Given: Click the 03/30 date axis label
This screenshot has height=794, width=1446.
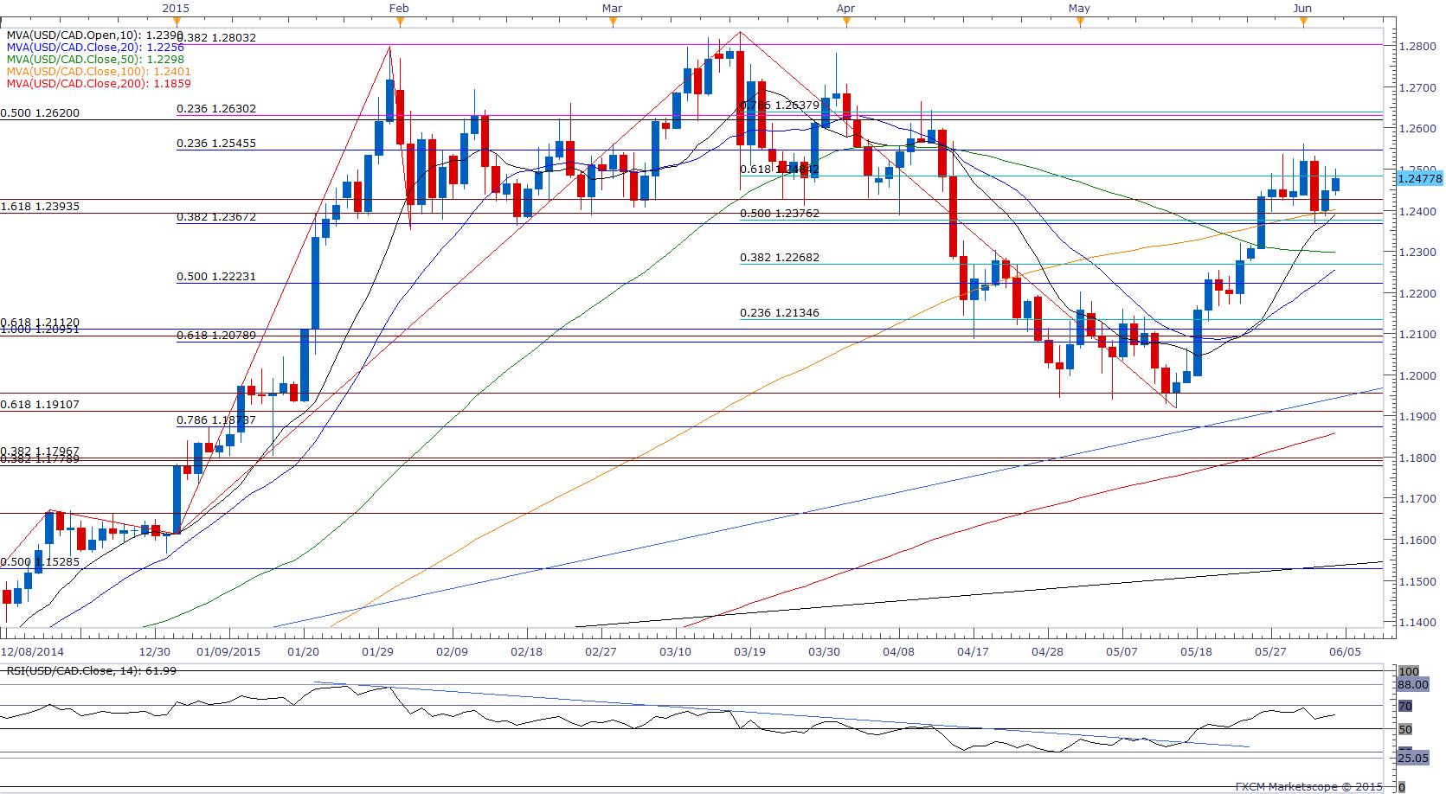Looking at the screenshot, I should [825, 652].
